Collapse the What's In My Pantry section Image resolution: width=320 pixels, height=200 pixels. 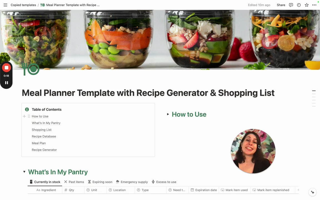(24, 172)
